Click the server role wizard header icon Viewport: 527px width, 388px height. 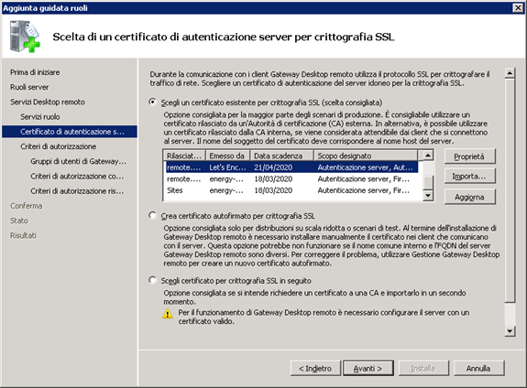point(25,37)
